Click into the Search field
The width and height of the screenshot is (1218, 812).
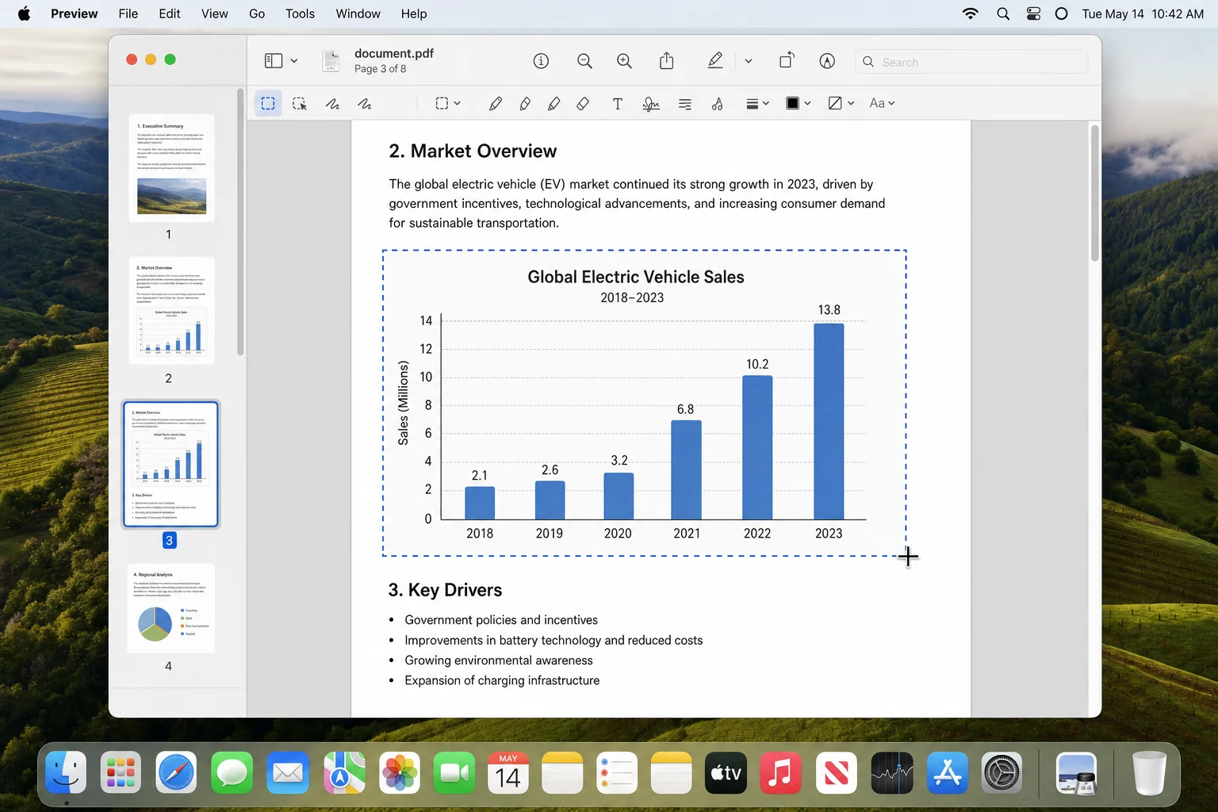(x=971, y=62)
